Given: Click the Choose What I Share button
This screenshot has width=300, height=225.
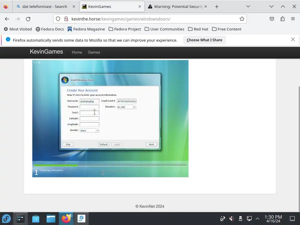Looking at the screenshot, I should tap(204, 40).
